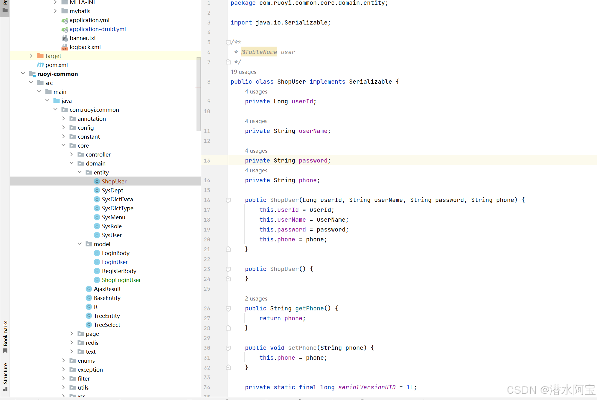Click the @TableName annotation link

tap(259, 52)
